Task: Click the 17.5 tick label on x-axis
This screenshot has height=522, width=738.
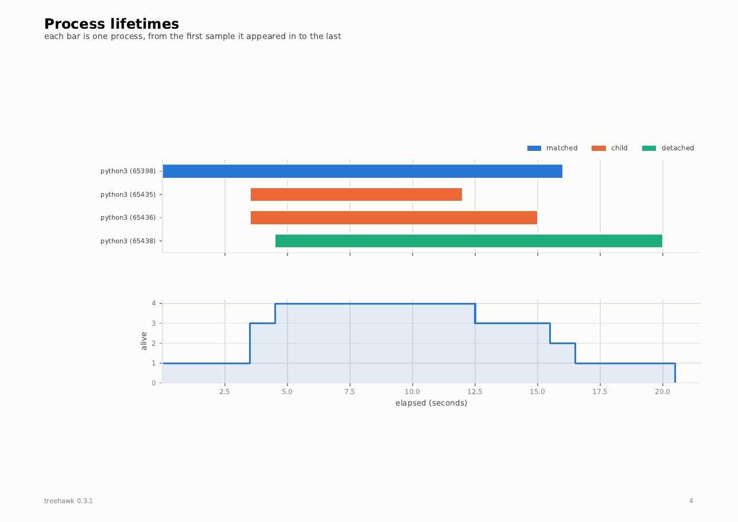Action: coord(600,392)
